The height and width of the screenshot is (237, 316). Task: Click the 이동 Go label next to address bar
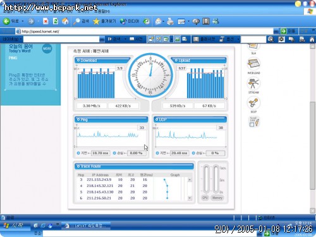291,31
